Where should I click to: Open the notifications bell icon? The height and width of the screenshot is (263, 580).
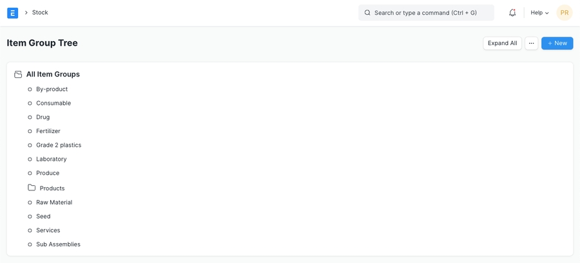coord(512,13)
